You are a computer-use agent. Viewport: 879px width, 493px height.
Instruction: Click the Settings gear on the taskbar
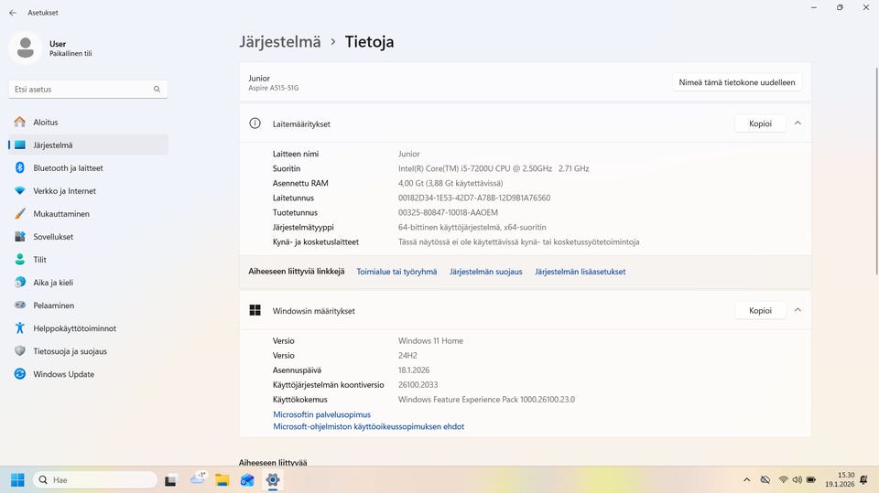point(273,480)
